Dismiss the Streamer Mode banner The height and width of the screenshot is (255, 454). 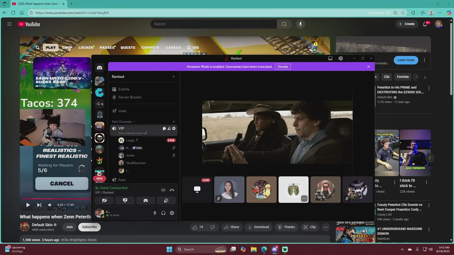point(369,67)
